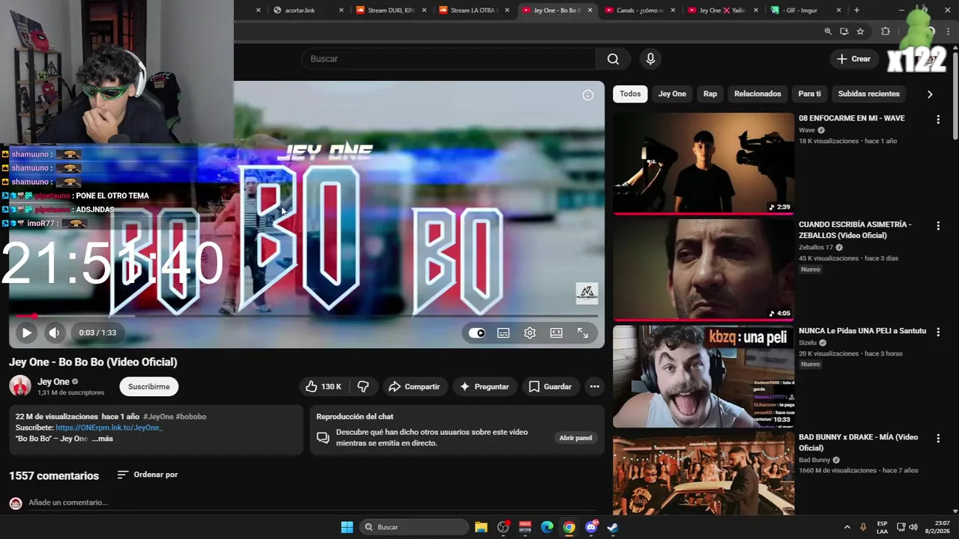Open options for BAD BUNNY x DRAKE video
Screen dimensions: 959x539
click(938, 439)
